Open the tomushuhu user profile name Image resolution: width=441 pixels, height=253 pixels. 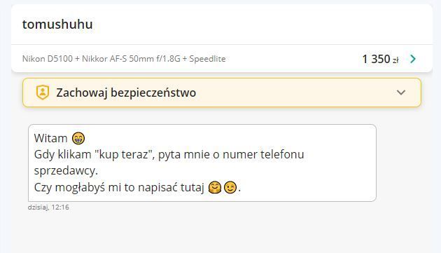click(x=57, y=25)
